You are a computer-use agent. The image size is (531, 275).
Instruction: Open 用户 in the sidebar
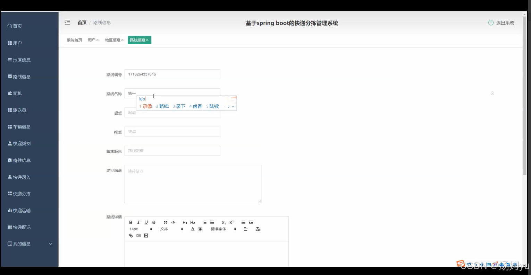(x=29, y=43)
